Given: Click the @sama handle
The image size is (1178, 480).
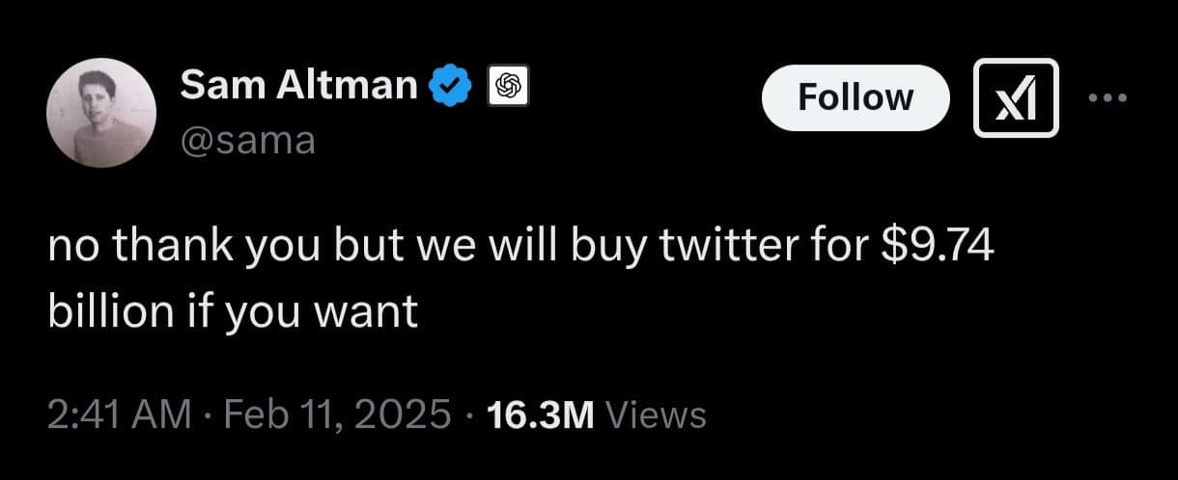Looking at the screenshot, I should [247, 141].
